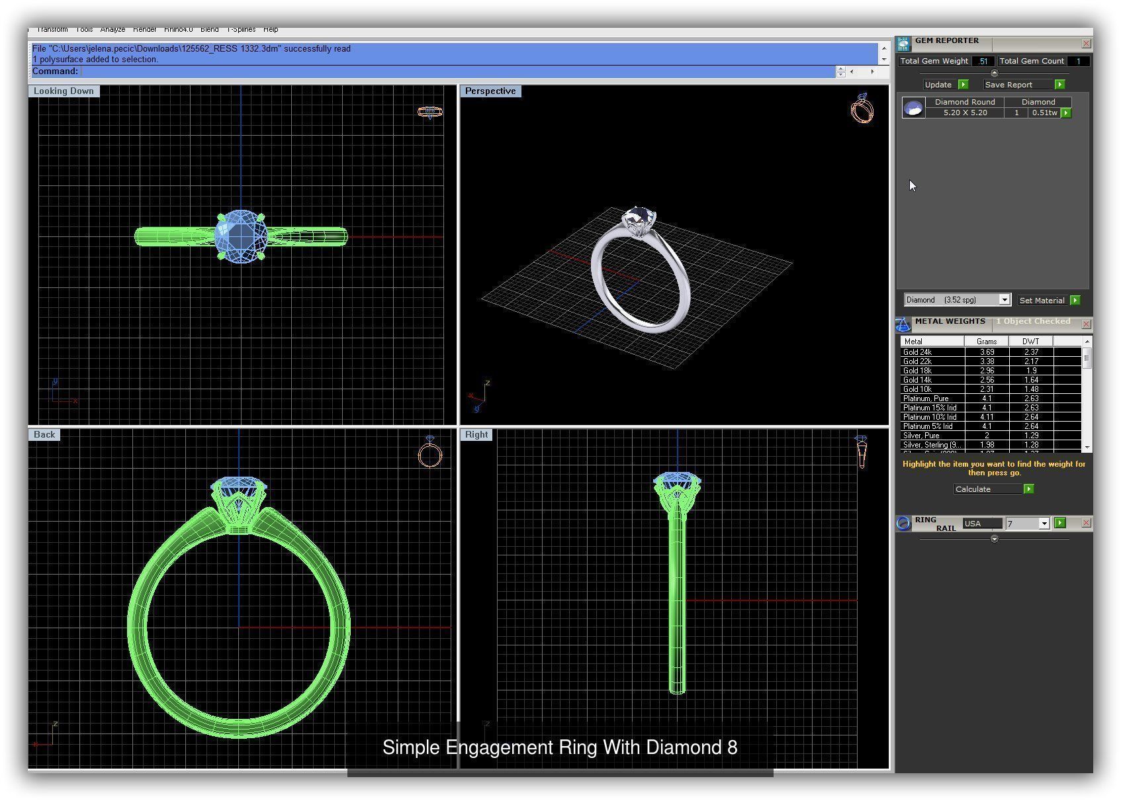Click the Calculate button

pyautogui.click(x=987, y=489)
